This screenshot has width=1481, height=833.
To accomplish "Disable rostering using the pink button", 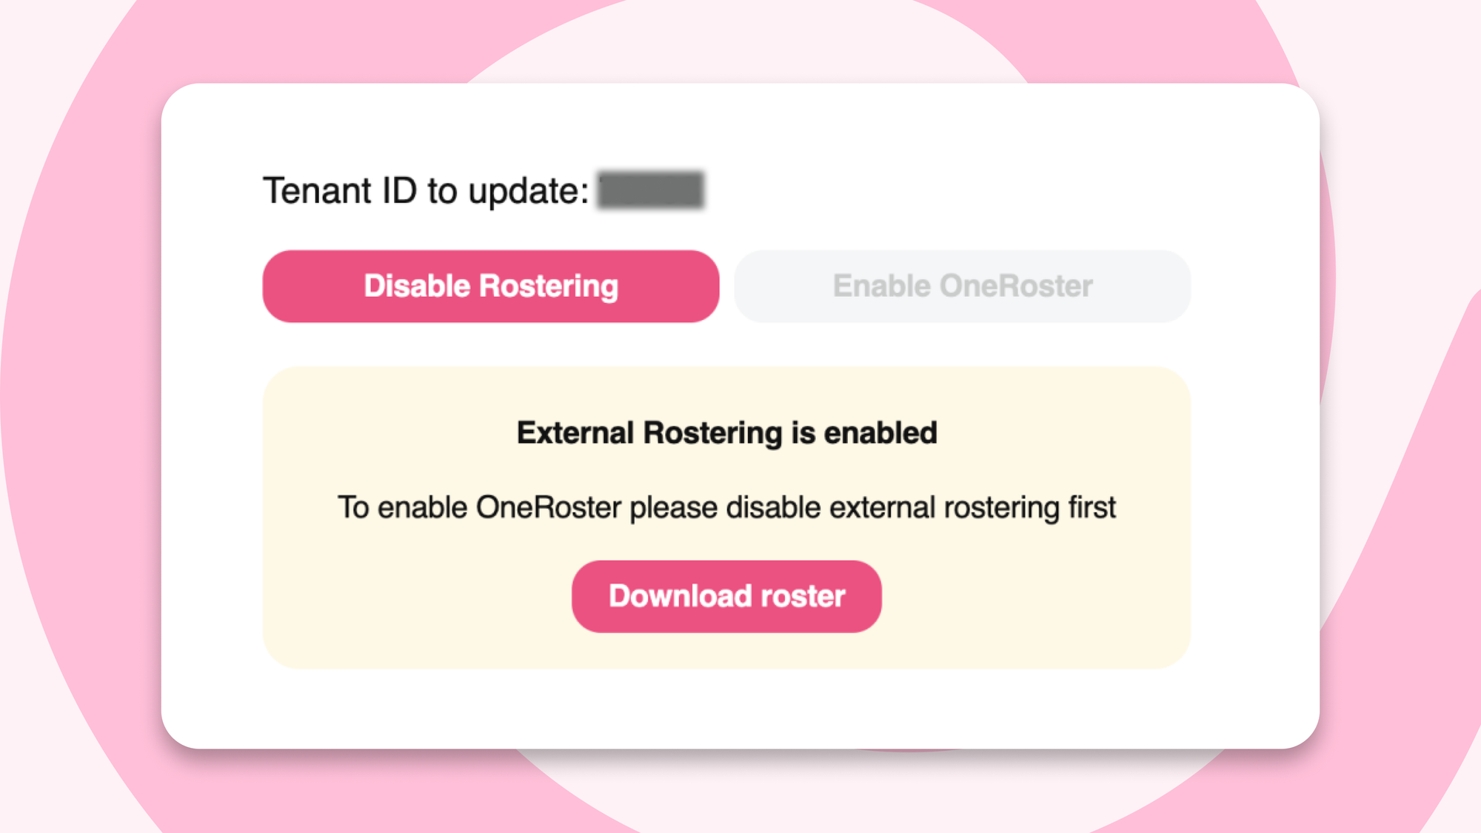I will pyautogui.click(x=490, y=286).
